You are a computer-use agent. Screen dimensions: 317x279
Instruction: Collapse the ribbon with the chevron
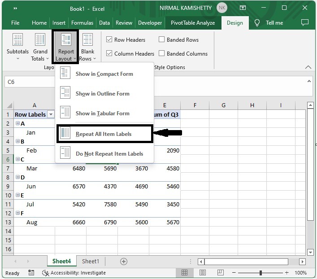(x=308, y=67)
